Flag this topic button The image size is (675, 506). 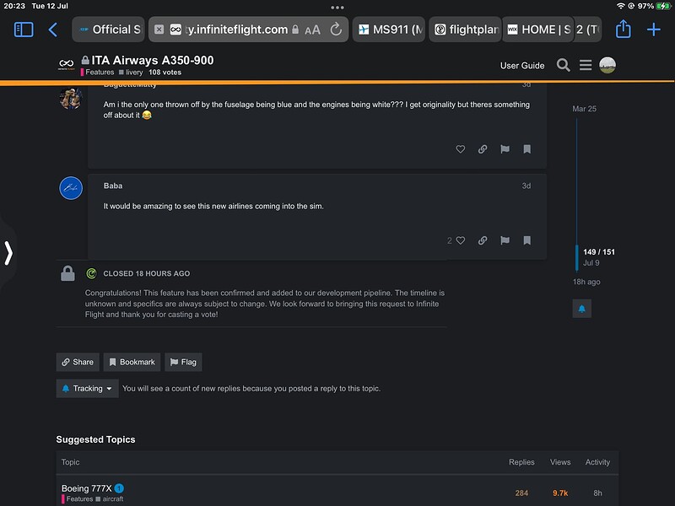tap(183, 363)
